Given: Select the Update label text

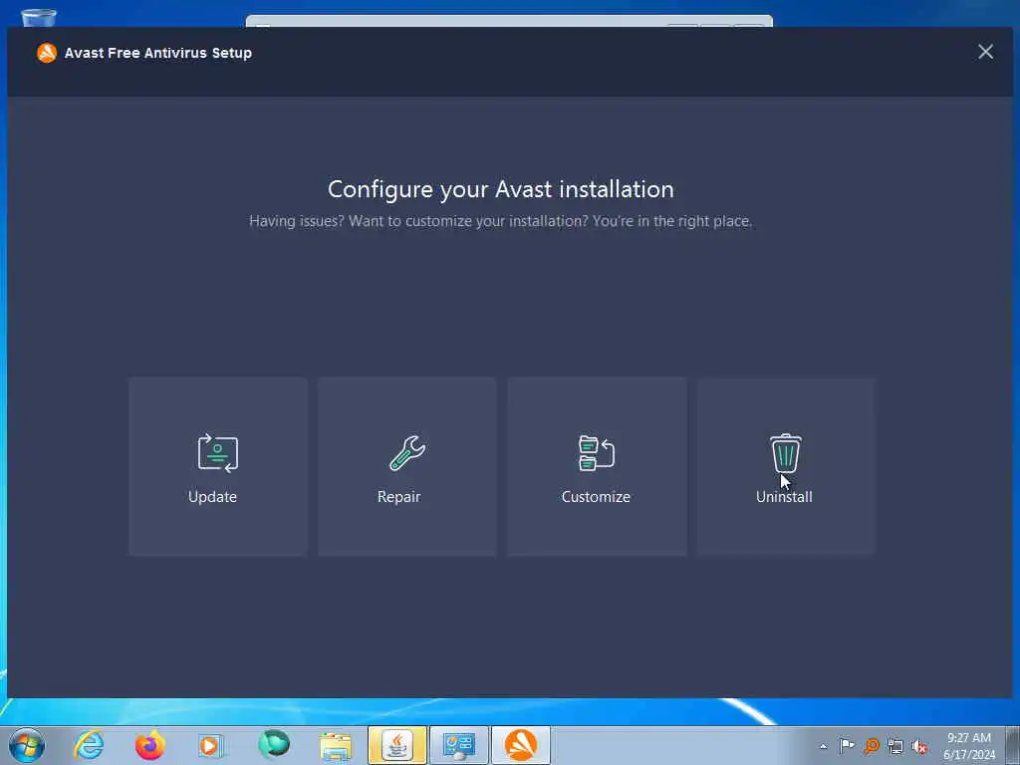Looking at the screenshot, I should (x=212, y=496).
